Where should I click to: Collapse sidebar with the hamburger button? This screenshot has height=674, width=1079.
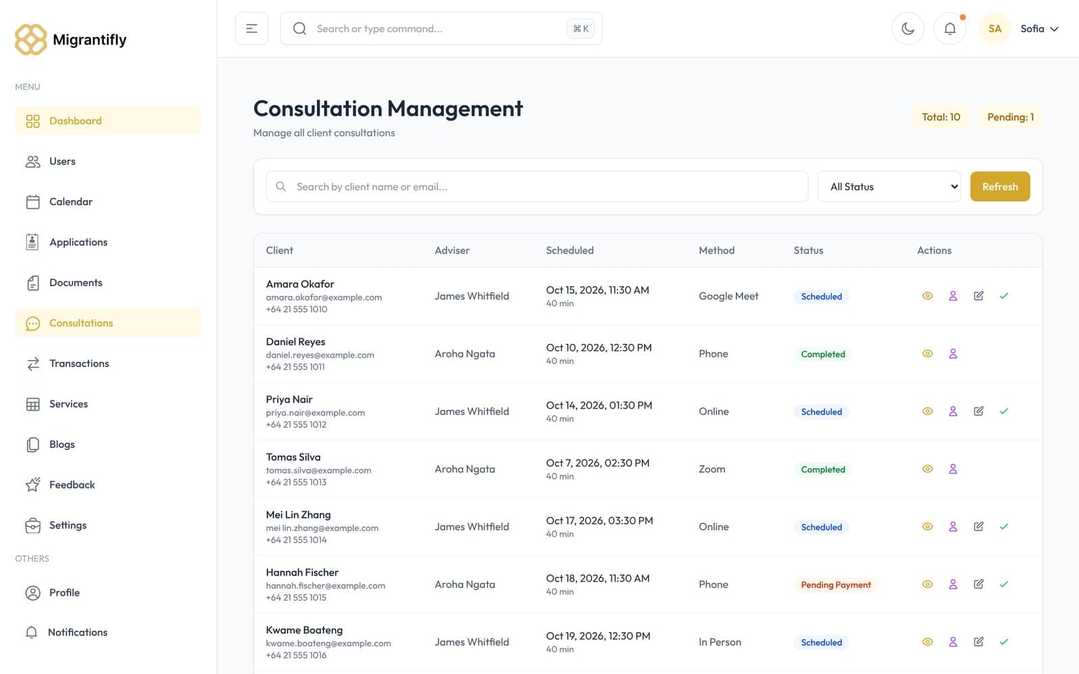pos(252,28)
